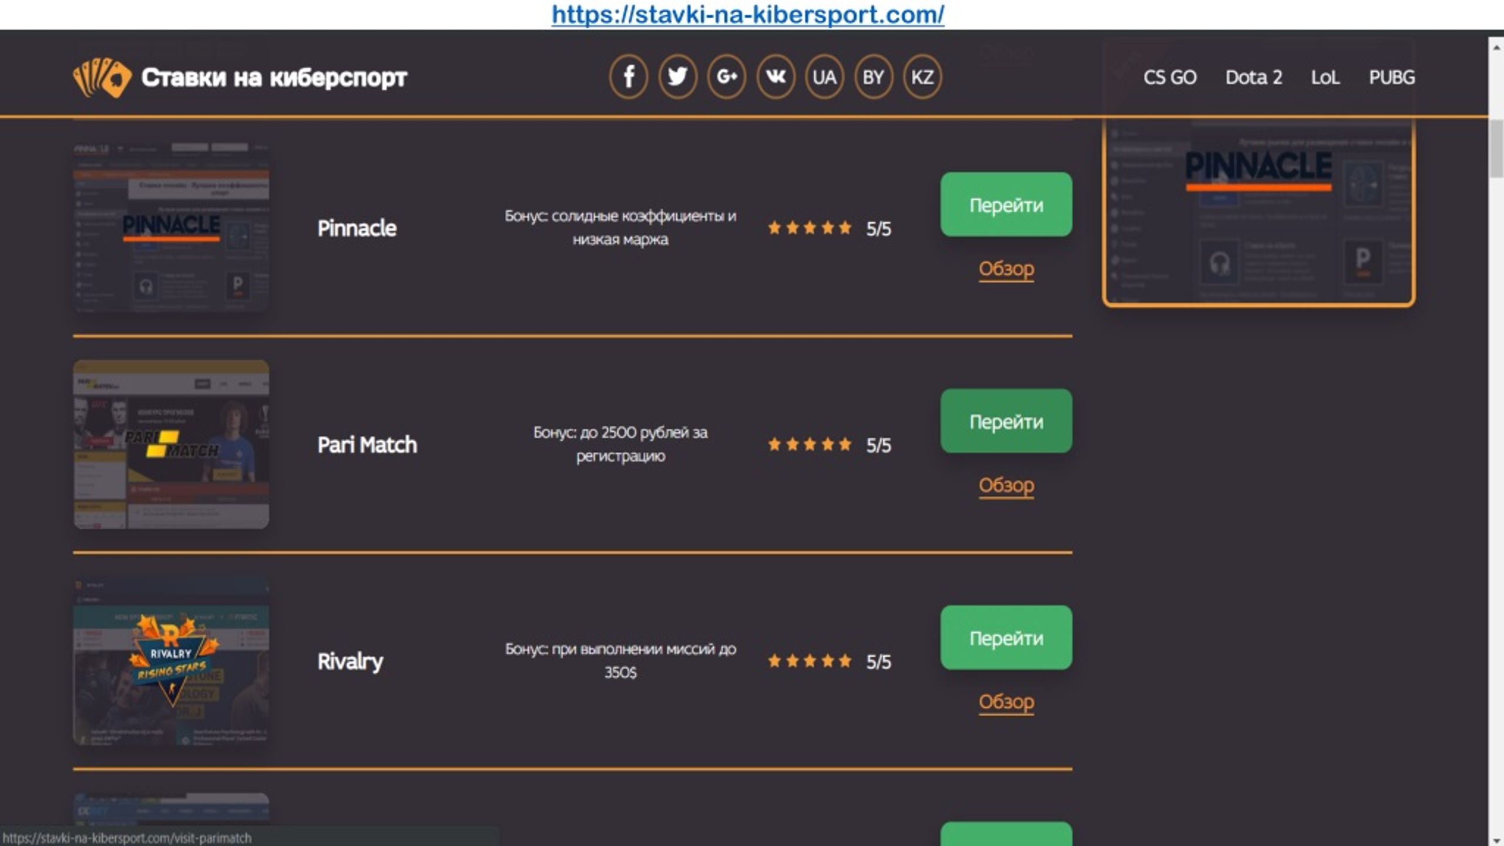Click the scroll down arrow of the scrollbar
This screenshot has width=1504, height=846.
pyautogui.click(x=1496, y=840)
